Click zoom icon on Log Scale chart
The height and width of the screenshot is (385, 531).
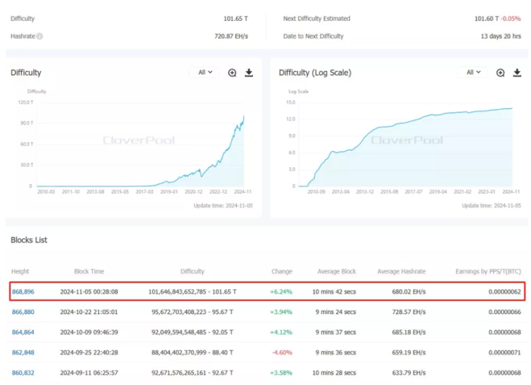tap(500, 73)
